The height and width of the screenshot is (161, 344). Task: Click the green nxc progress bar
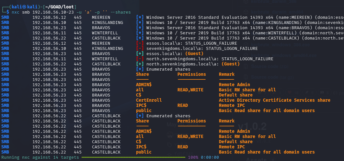134,157
